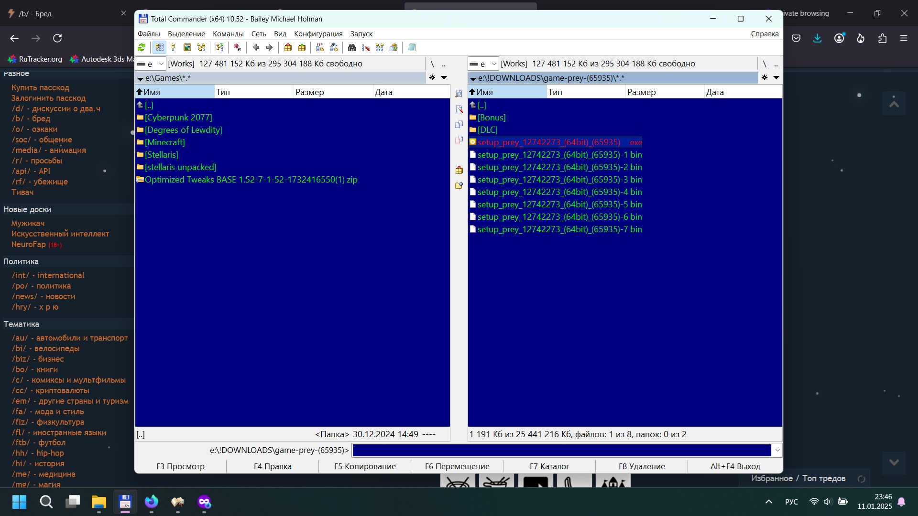Open the Файлы menu
Screen dimensions: 918x516
coord(149,34)
